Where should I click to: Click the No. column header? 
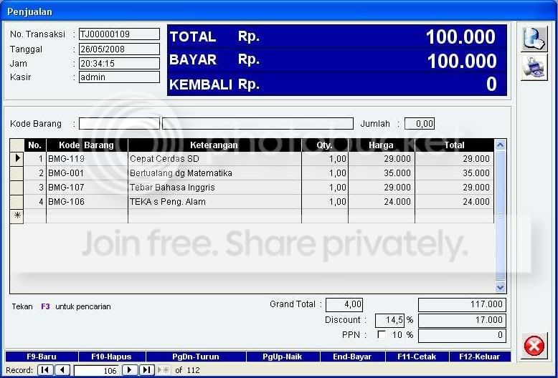pyautogui.click(x=35, y=145)
